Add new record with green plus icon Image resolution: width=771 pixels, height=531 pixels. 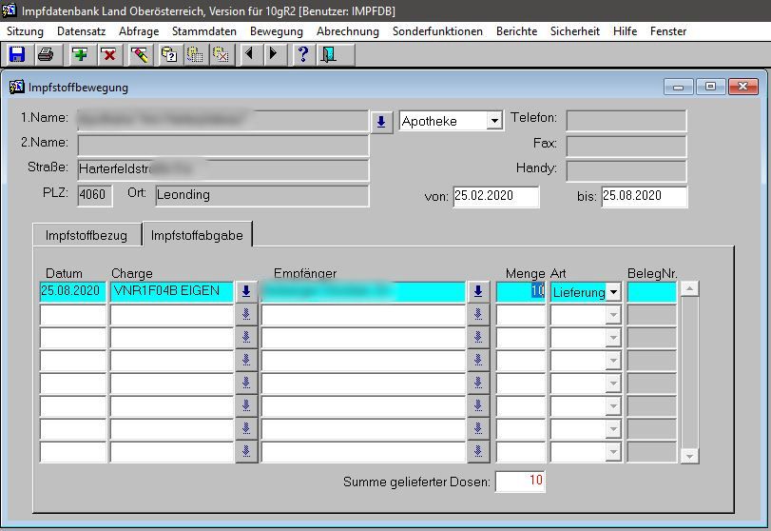pos(81,54)
